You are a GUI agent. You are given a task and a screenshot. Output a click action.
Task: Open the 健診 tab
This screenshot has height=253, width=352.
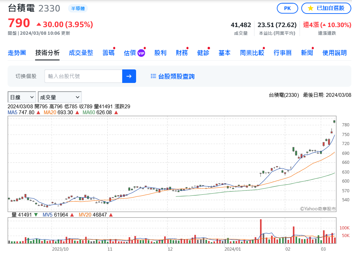click(x=203, y=53)
